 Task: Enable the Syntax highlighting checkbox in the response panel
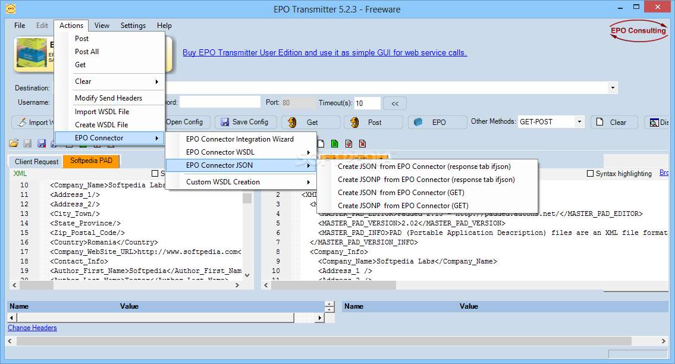pyautogui.click(x=590, y=174)
